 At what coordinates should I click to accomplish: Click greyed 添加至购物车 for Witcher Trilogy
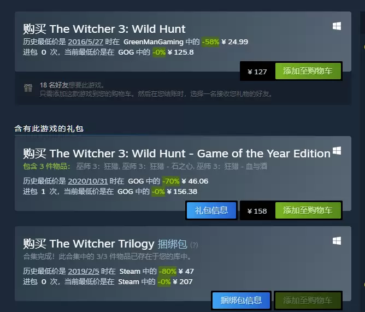308,301
